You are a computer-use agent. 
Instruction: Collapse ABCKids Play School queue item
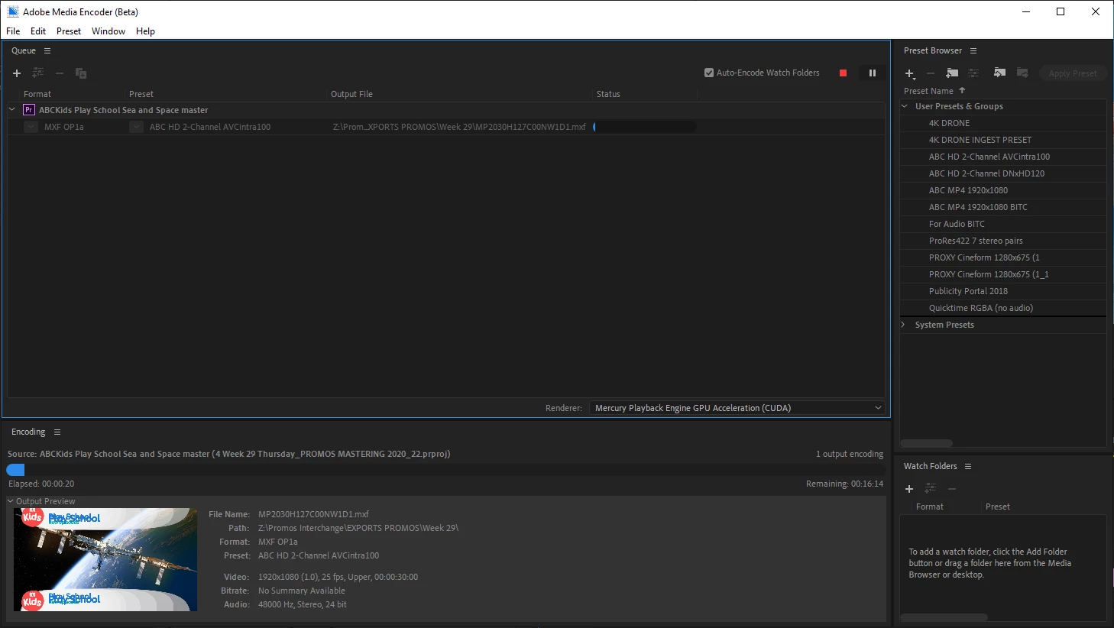point(12,110)
